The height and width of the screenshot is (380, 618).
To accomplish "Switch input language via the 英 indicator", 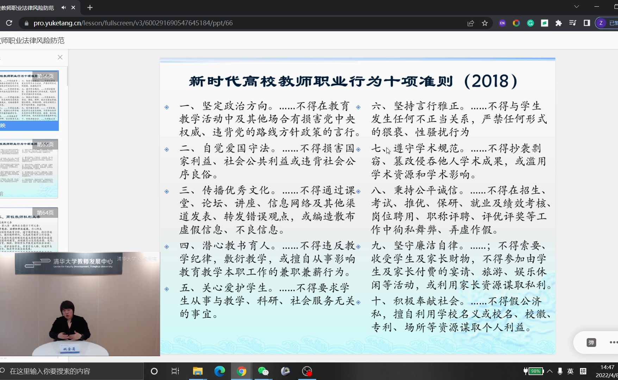I will click(570, 371).
